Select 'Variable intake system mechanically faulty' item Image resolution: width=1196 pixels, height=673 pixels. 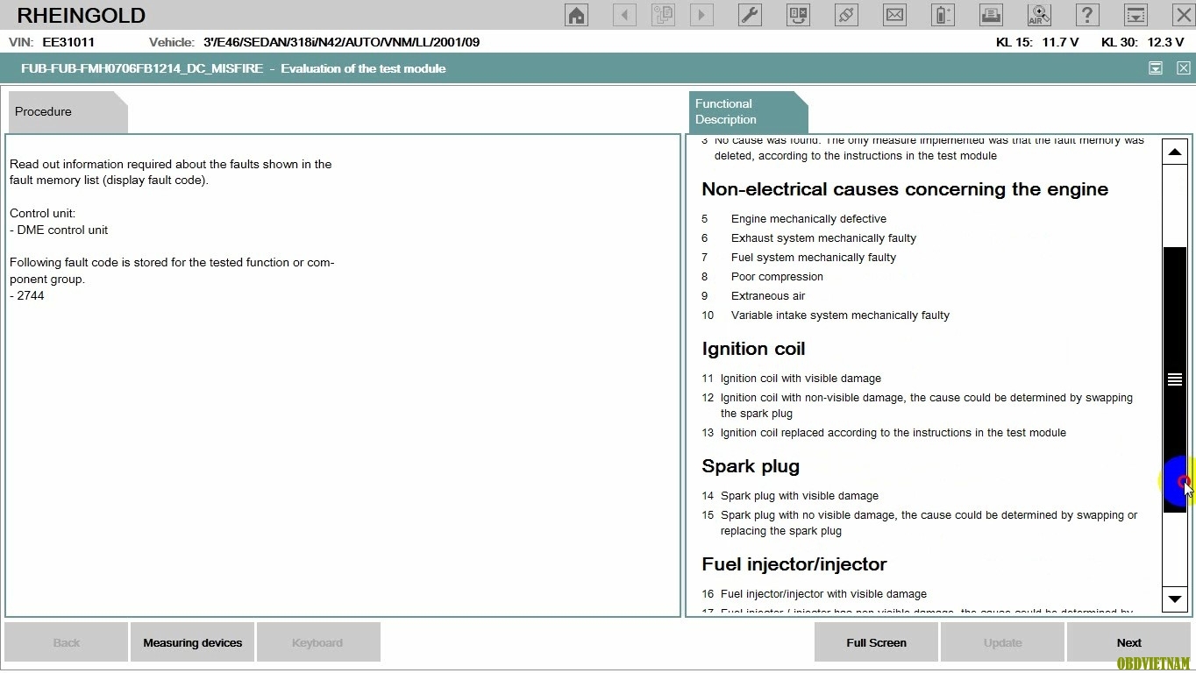tap(840, 315)
